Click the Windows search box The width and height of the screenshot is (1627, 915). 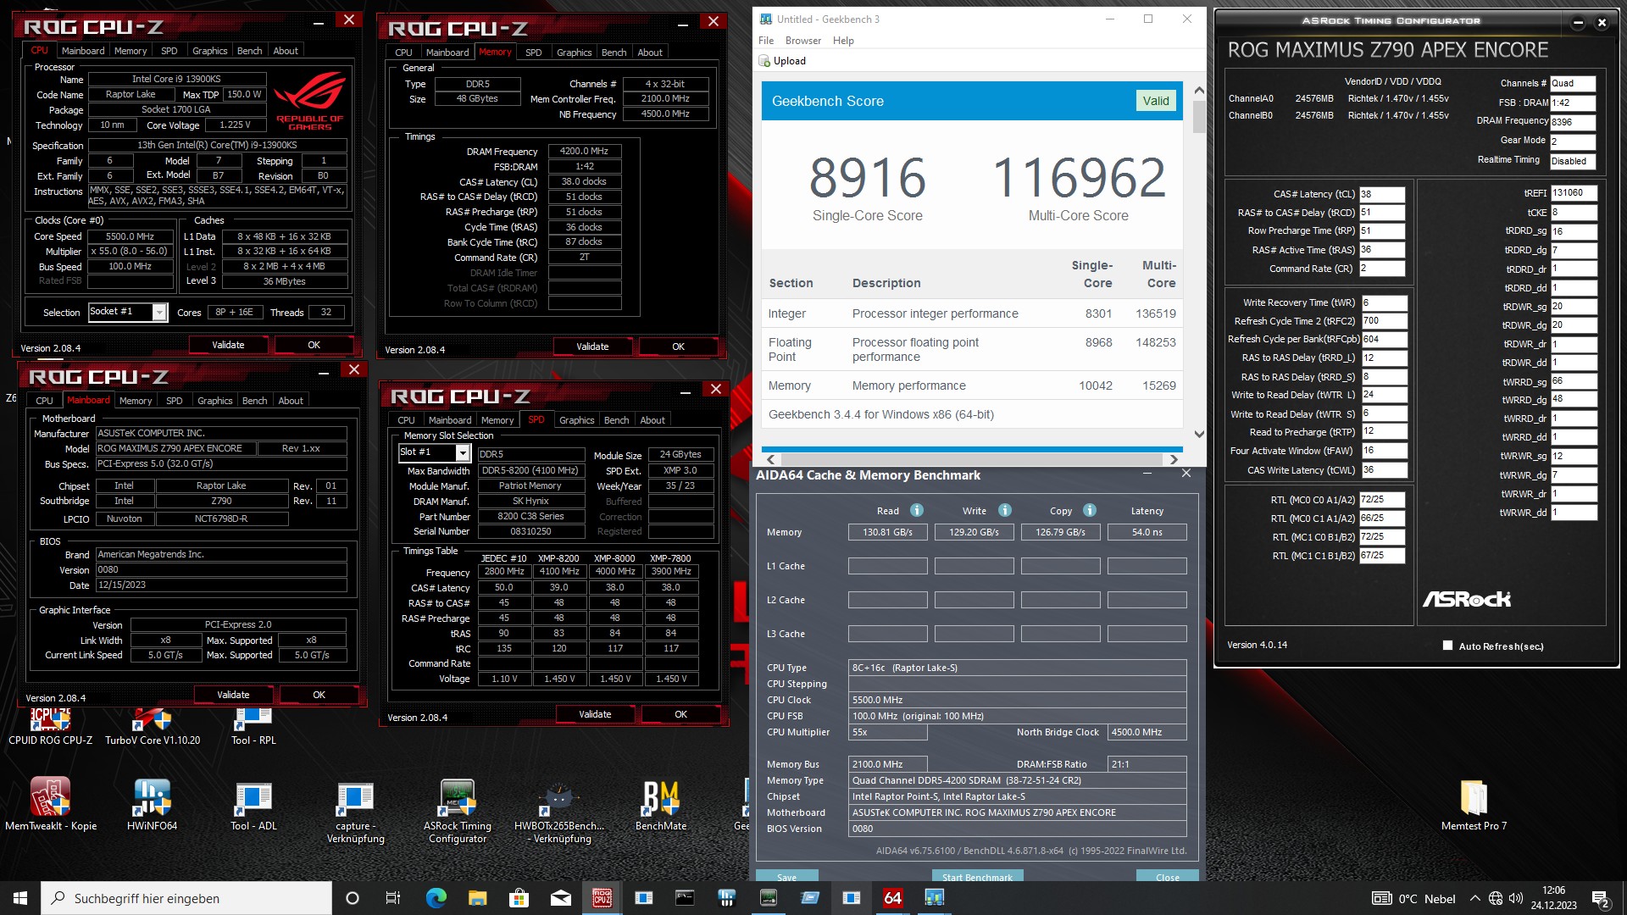click(186, 898)
